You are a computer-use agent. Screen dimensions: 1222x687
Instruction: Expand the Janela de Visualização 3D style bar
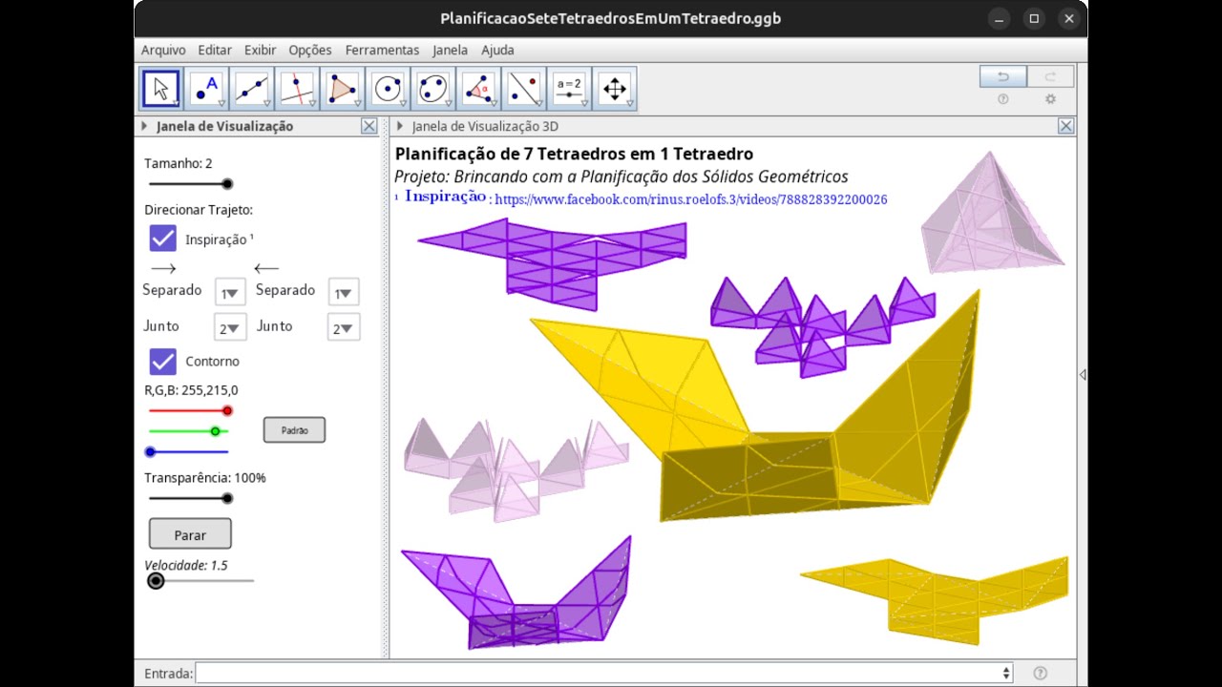(399, 126)
